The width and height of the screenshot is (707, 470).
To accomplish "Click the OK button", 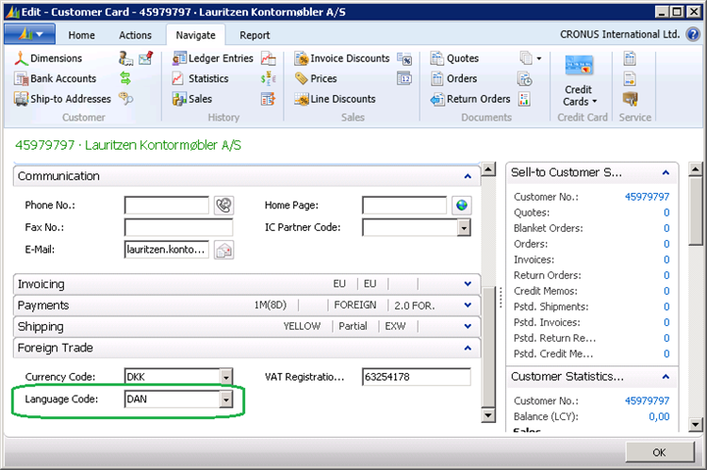I will pyautogui.click(x=659, y=452).
